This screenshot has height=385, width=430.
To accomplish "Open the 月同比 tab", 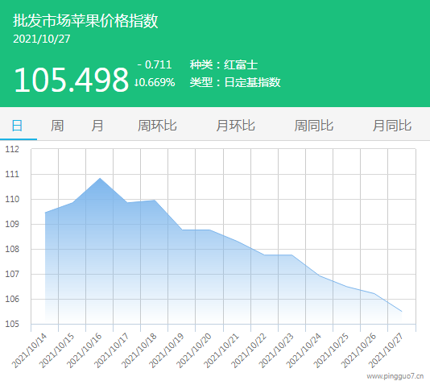I will 392,126.
